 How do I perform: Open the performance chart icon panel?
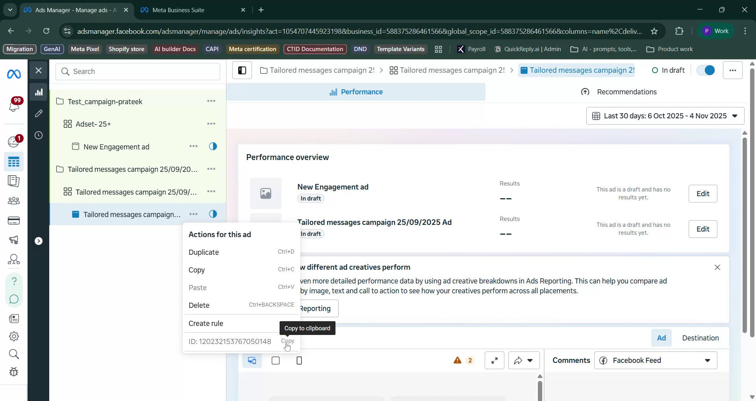pos(39,92)
